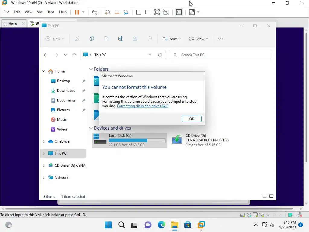
Task: Expand the This PC tree node
Action: (x=43, y=153)
